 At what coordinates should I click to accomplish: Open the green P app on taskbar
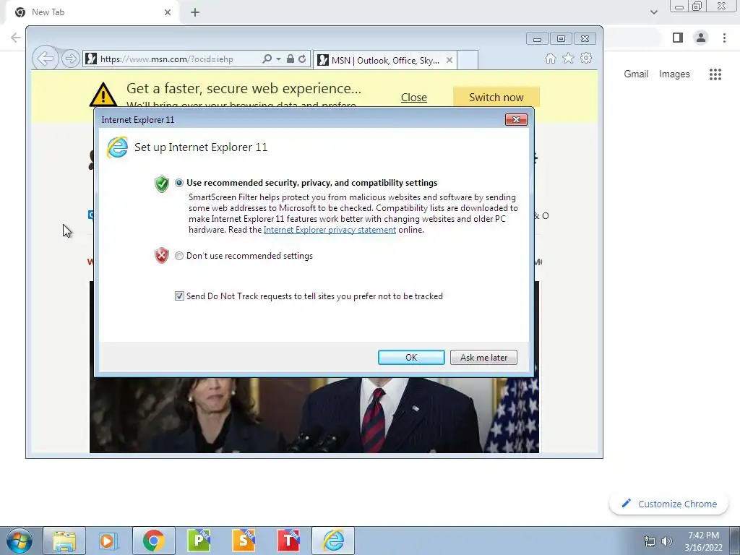198,541
